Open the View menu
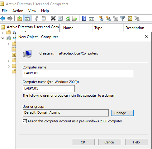The height and width of the screenshot is (149, 152). pos(32,11)
